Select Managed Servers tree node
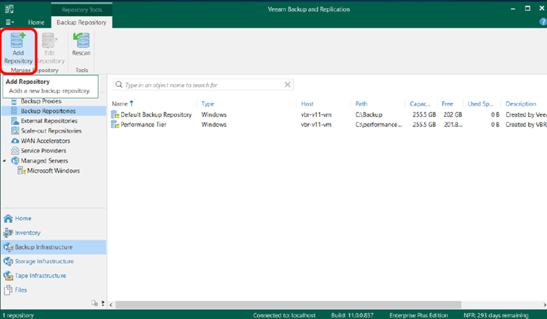This screenshot has width=547, height=319. click(x=45, y=161)
